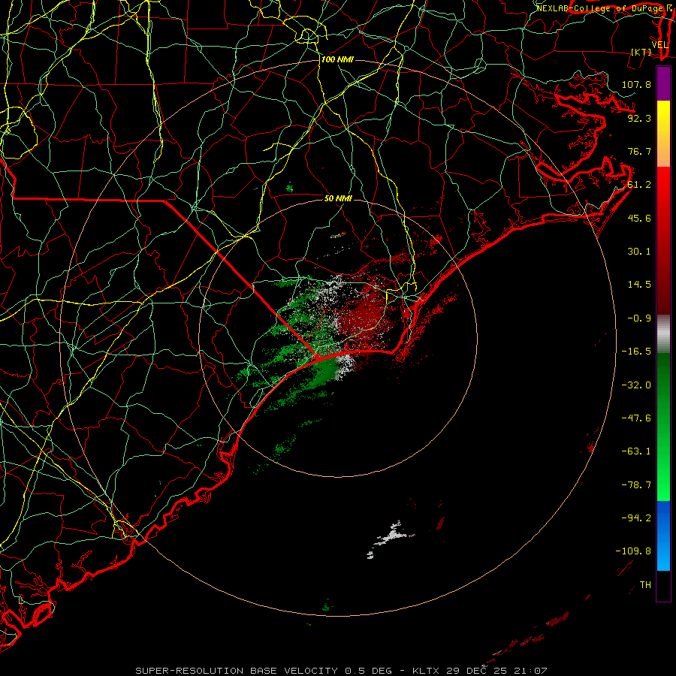Click the 100 NMI range ring label
The height and width of the screenshot is (676, 676).
[x=337, y=59]
